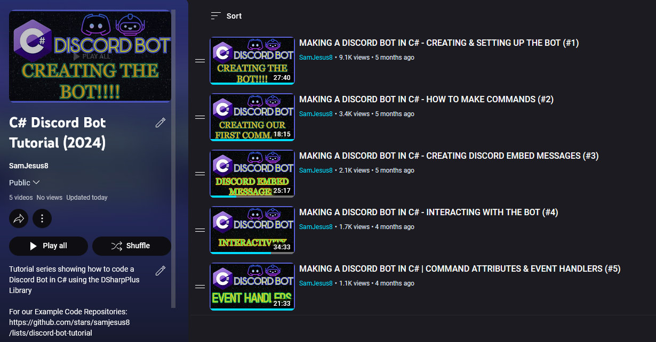Open title Command Attributes & Event Handlers (#5)

pyautogui.click(x=460, y=269)
